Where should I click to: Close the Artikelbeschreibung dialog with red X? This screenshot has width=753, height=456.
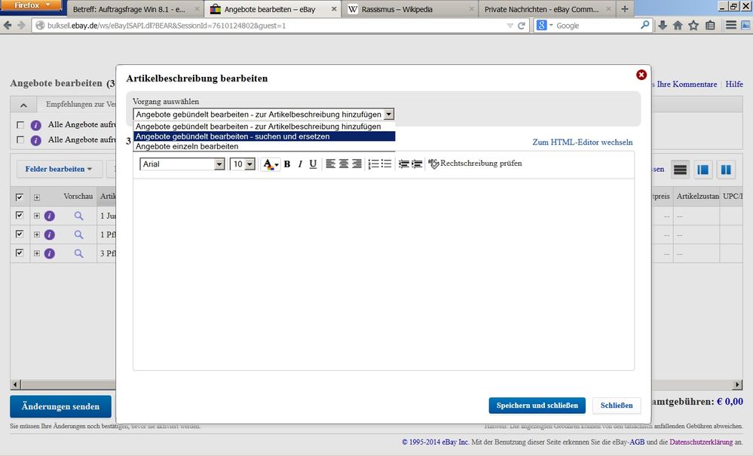click(641, 75)
